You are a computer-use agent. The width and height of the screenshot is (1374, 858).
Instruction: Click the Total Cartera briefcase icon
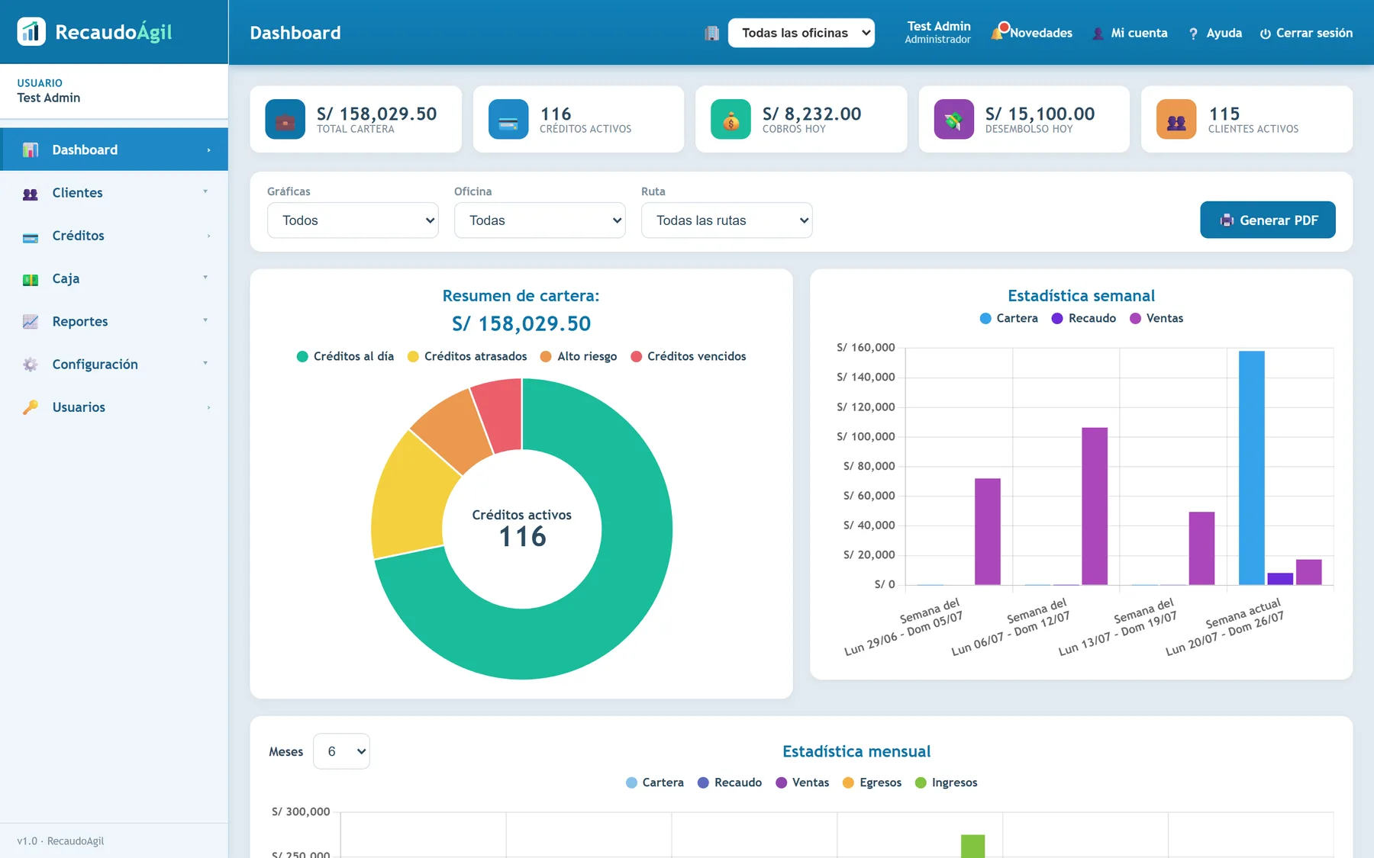(285, 120)
